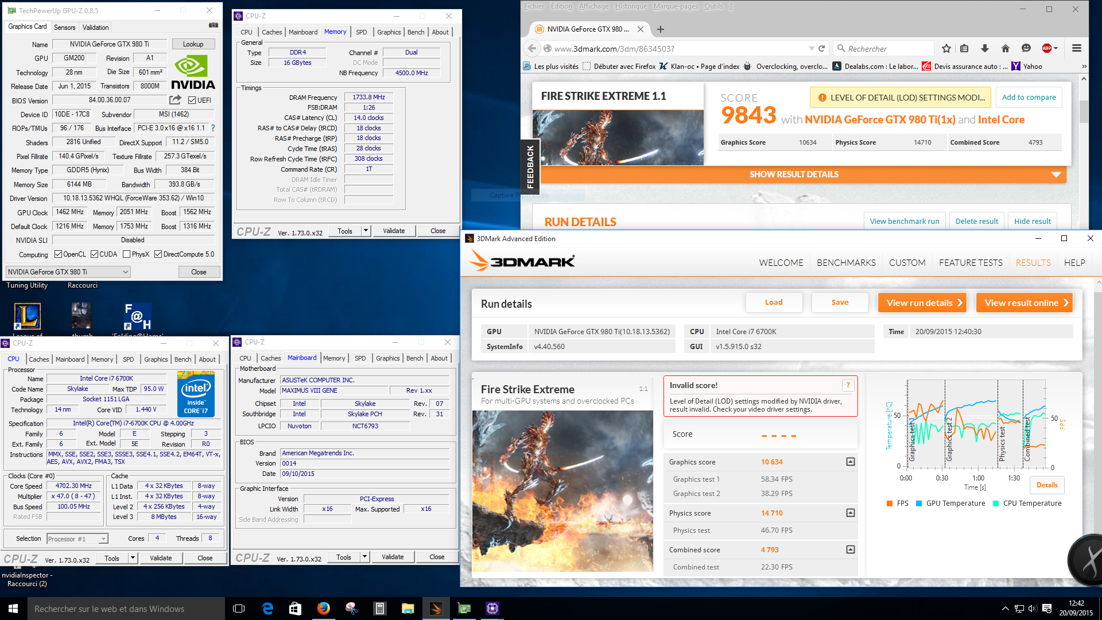Click the Invalid score help question icon
The width and height of the screenshot is (1102, 620).
pos(848,385)
